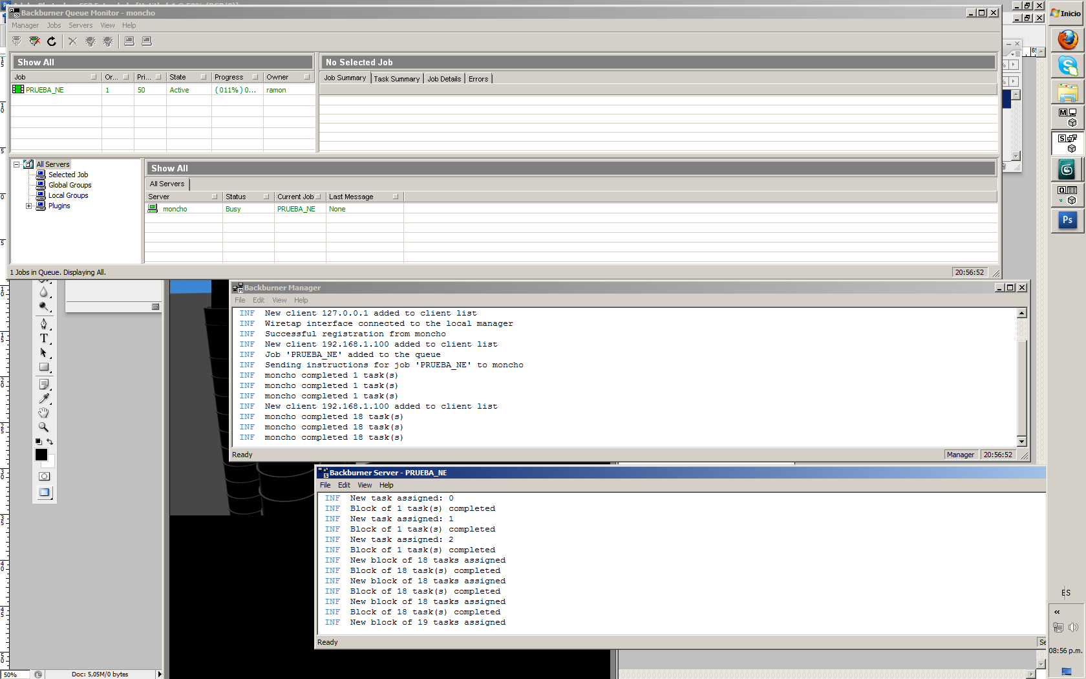The width and height of the screenshot is (1086, 679).
Task: Toggle the Job column header box
Action: (94, 77)
